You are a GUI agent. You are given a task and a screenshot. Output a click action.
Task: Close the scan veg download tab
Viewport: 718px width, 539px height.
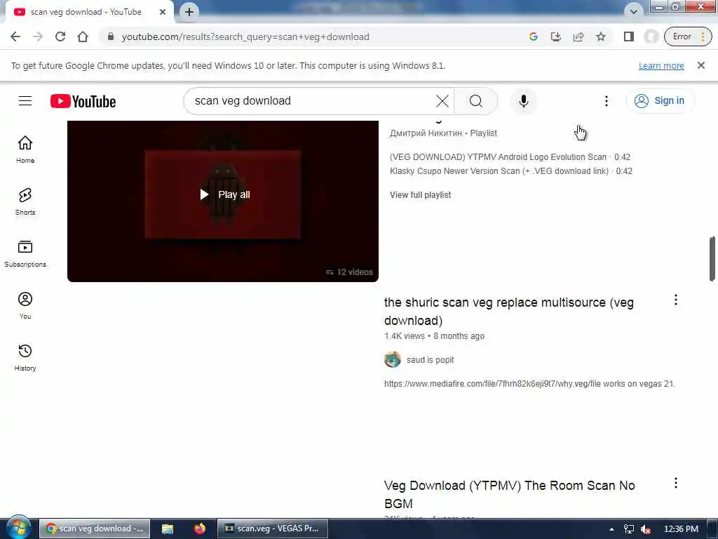162,12
